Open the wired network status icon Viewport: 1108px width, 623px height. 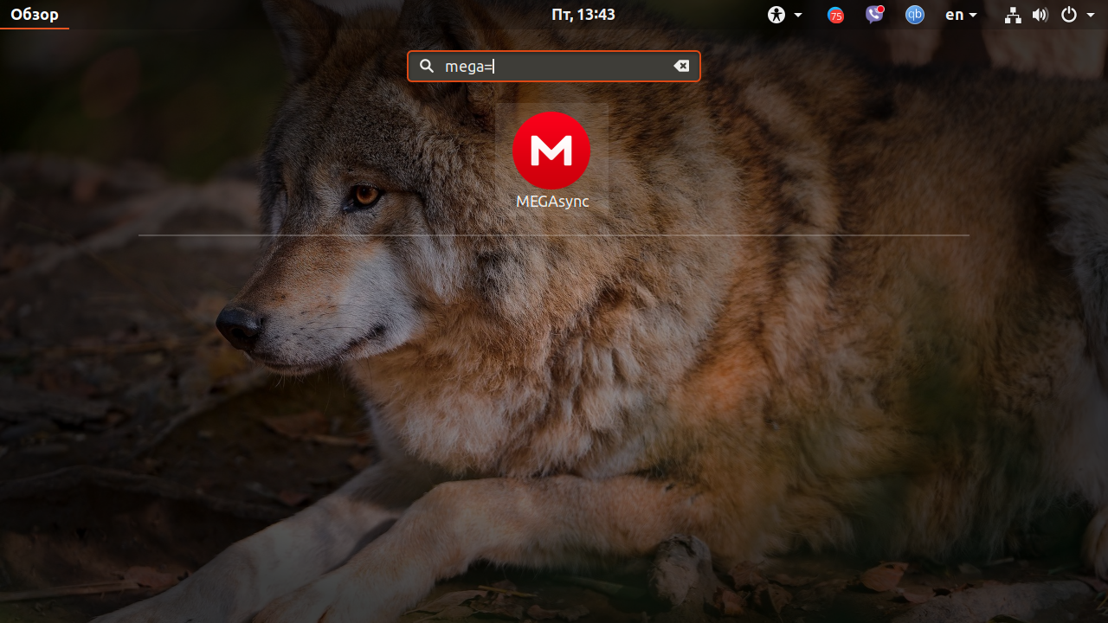pos(1013,15)
